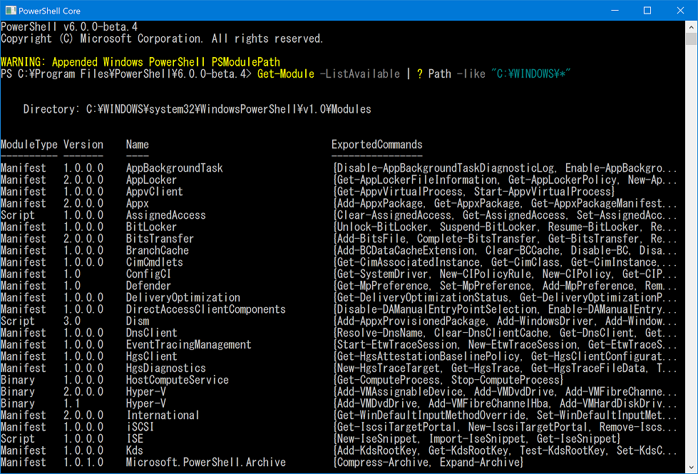Close the PowerShell Core window
Viewport: 698px width, 474px height.
click(680, 10)
